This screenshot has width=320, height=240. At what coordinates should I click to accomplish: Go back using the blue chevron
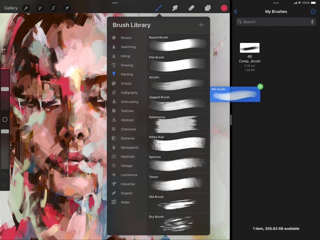click(236, 12)
